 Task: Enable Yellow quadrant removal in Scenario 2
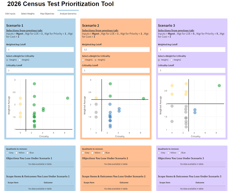(93, 153)
